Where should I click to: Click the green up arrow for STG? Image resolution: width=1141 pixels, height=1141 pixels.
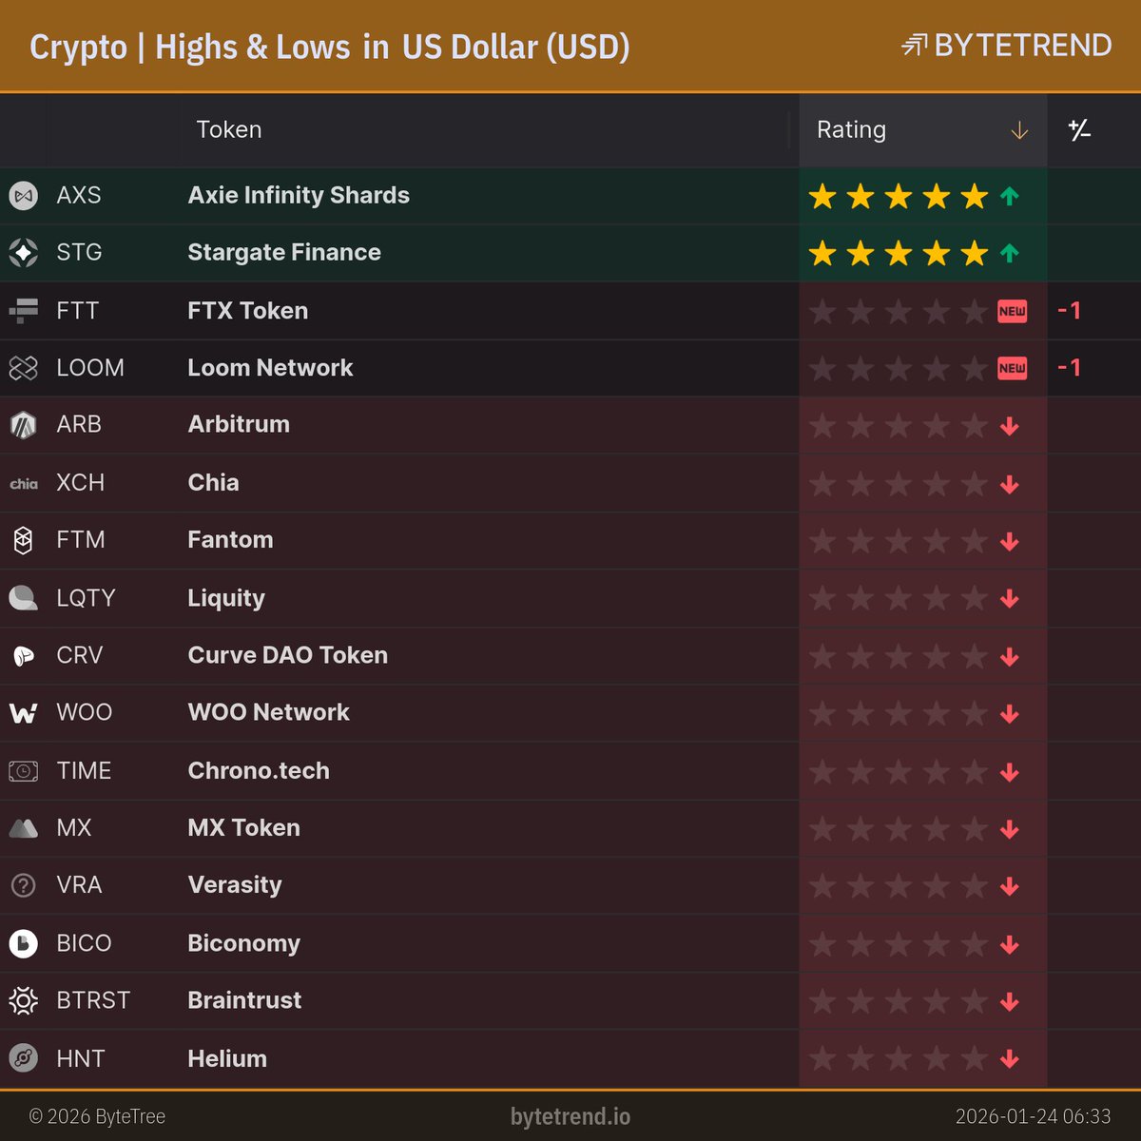point(1010,253)
